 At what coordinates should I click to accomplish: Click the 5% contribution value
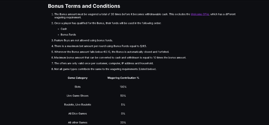123,105
